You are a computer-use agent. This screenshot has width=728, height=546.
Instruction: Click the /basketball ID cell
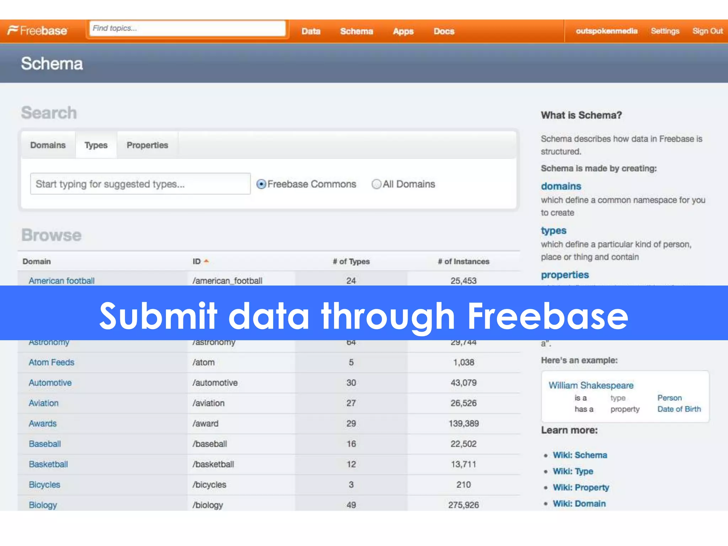tap(213, 464)
